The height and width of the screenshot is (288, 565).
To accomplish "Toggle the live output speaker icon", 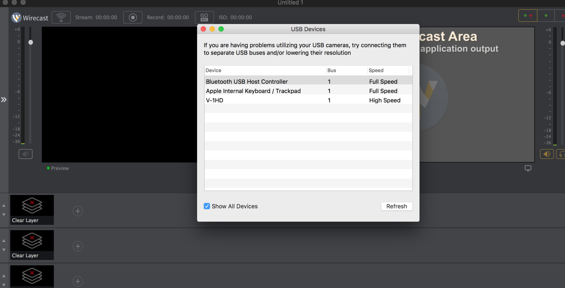I will click(547, 154).
